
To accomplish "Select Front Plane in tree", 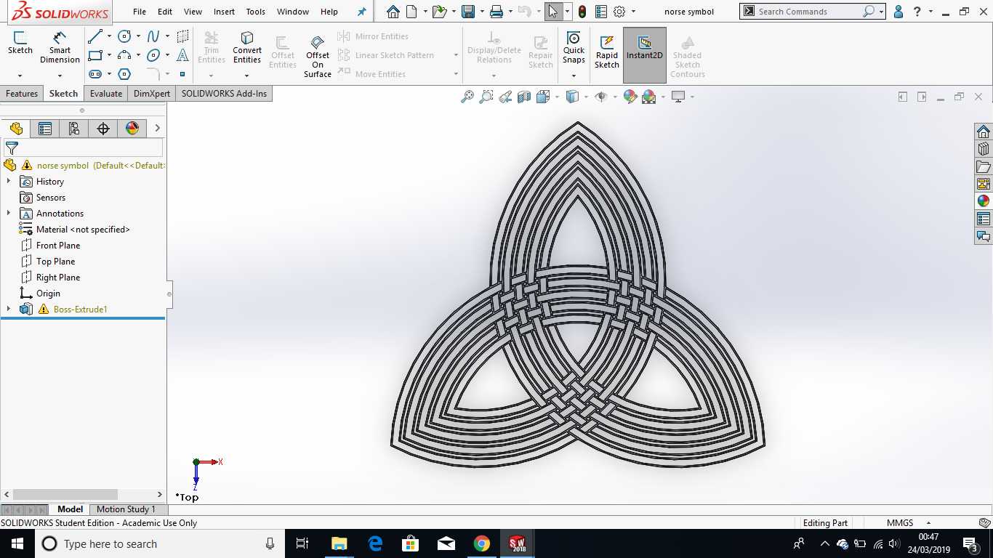I will pyautogui.click(x=57, y=246).
